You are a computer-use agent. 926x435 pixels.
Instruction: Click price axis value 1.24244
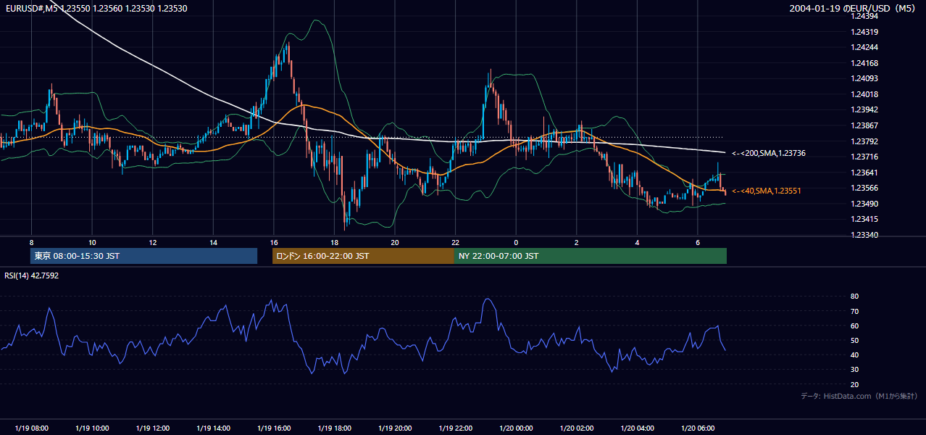click(x=865, y=48)
